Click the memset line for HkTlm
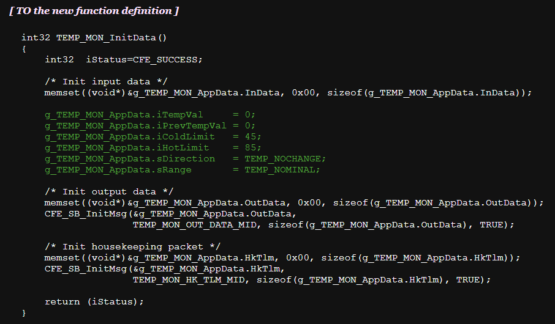Viewport: 555px width, 324px height. [282, 257]
